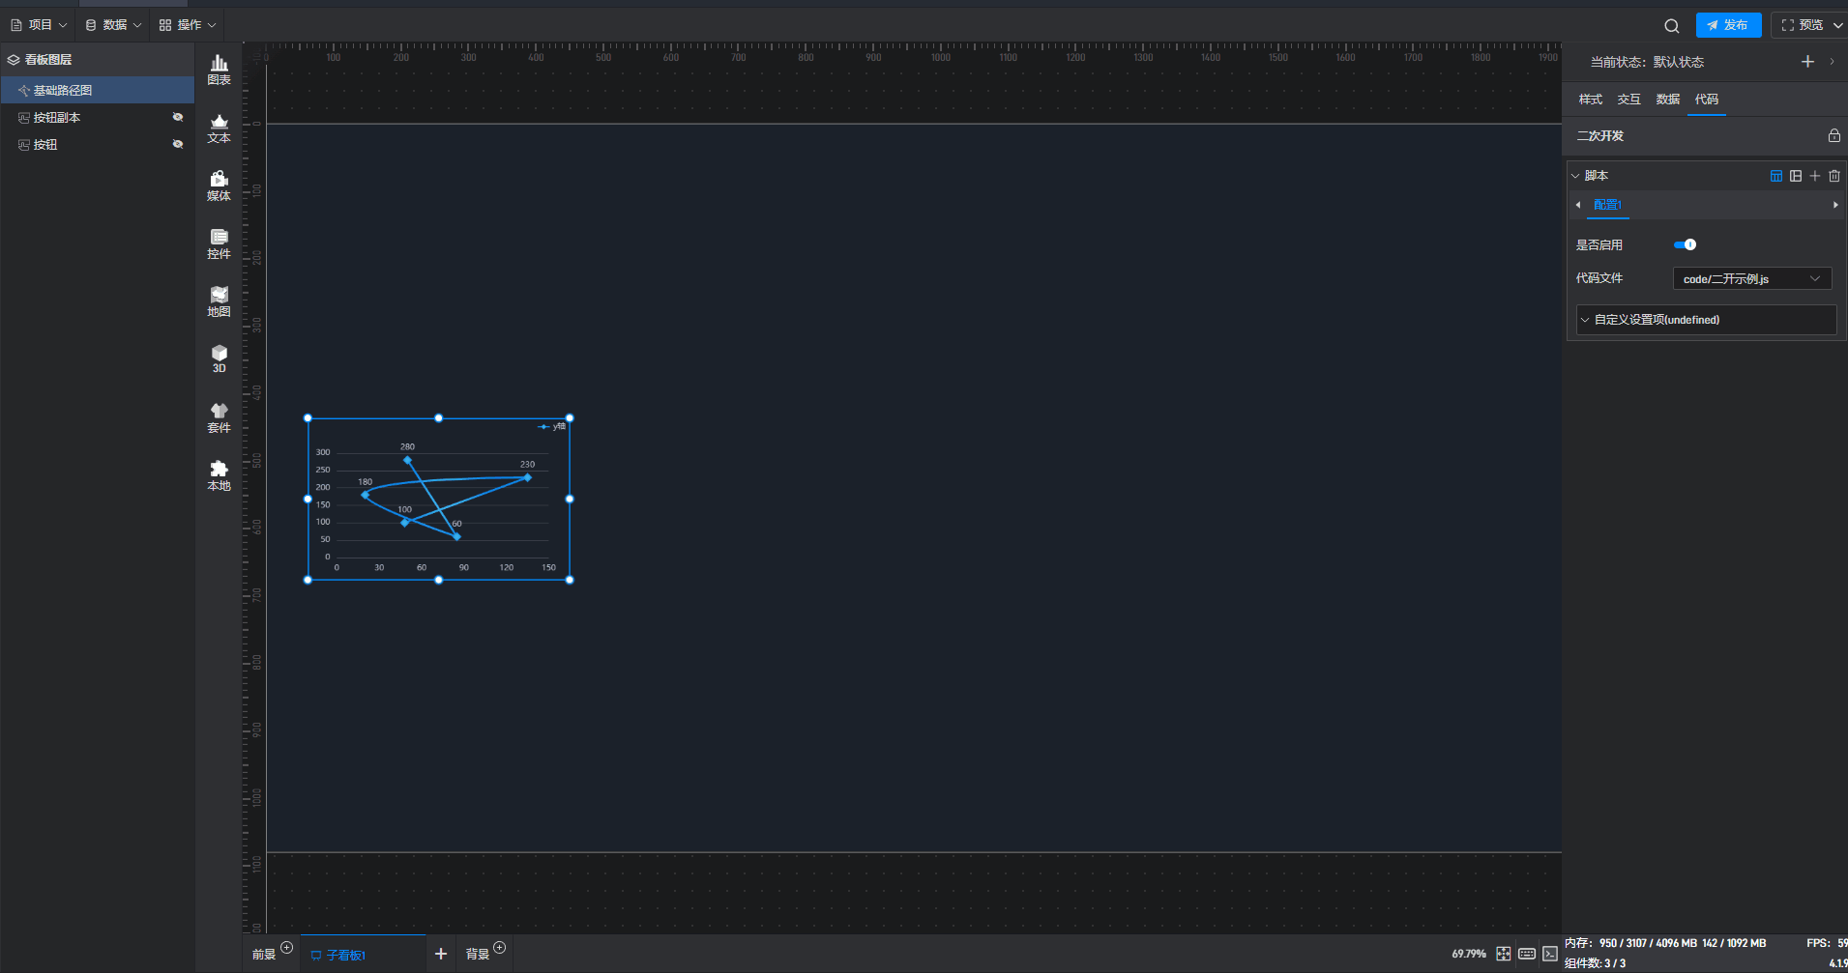
Task: Toggle visibility of the 按钮 layer
Action: point(178,144)
